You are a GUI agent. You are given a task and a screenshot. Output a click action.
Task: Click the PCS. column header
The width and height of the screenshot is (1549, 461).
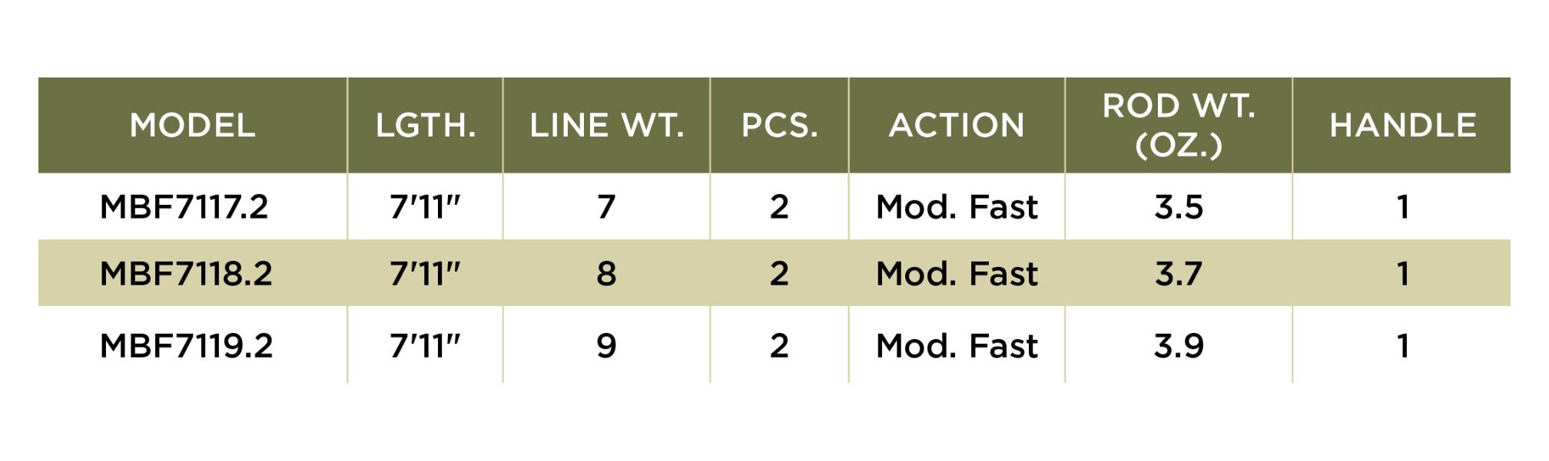point(780,125)
